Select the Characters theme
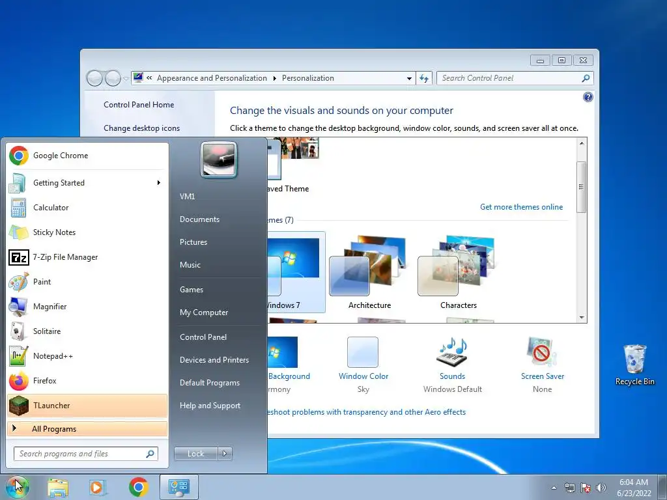Viewport: 667px width, 500px height. (x=458, y=272)
